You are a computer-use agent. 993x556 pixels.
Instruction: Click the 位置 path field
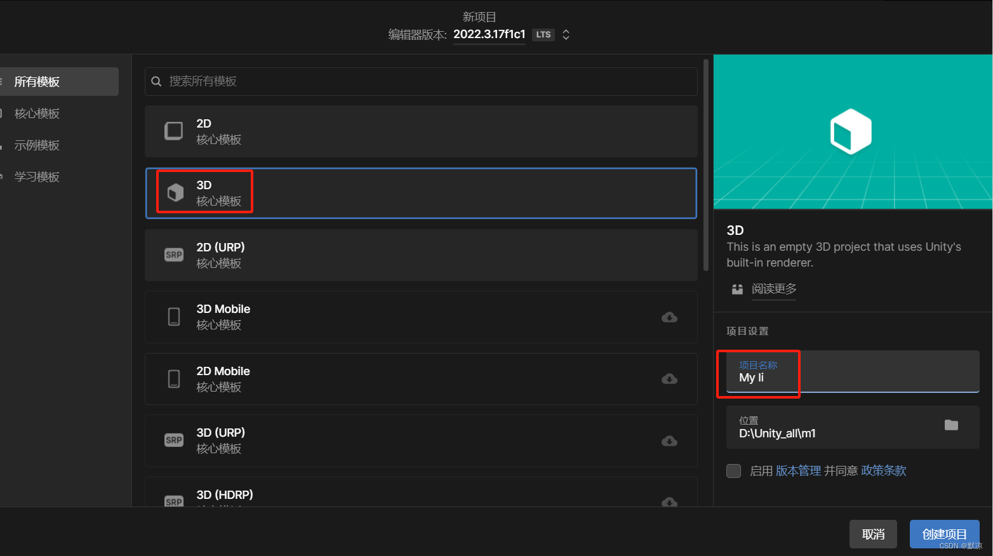click(853, 427)
